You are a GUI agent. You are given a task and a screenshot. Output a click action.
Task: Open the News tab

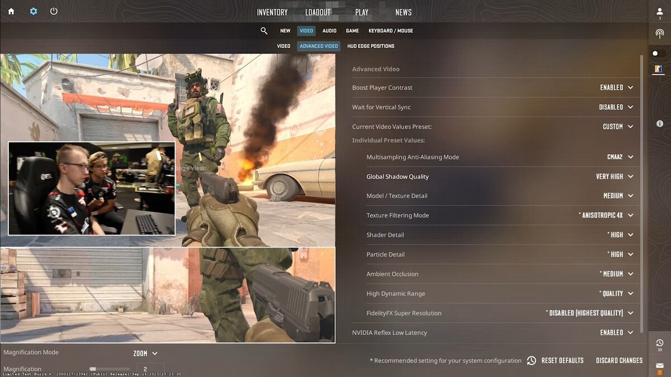[x=403, y=12]
